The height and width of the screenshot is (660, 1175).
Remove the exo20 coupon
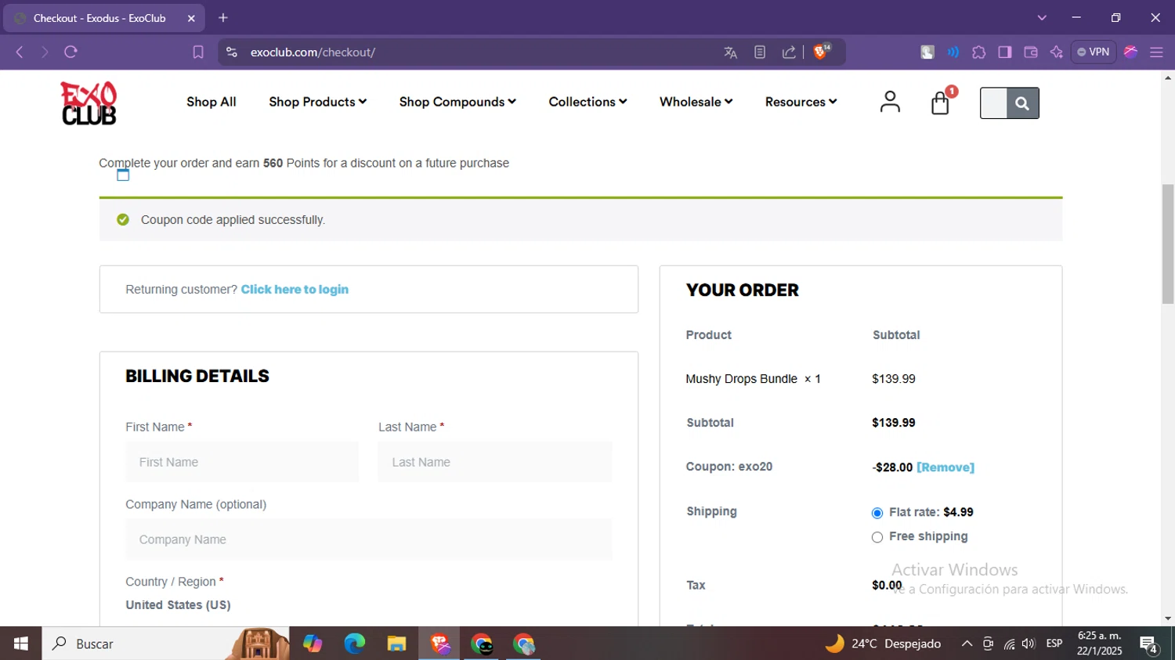click(945, 467)
